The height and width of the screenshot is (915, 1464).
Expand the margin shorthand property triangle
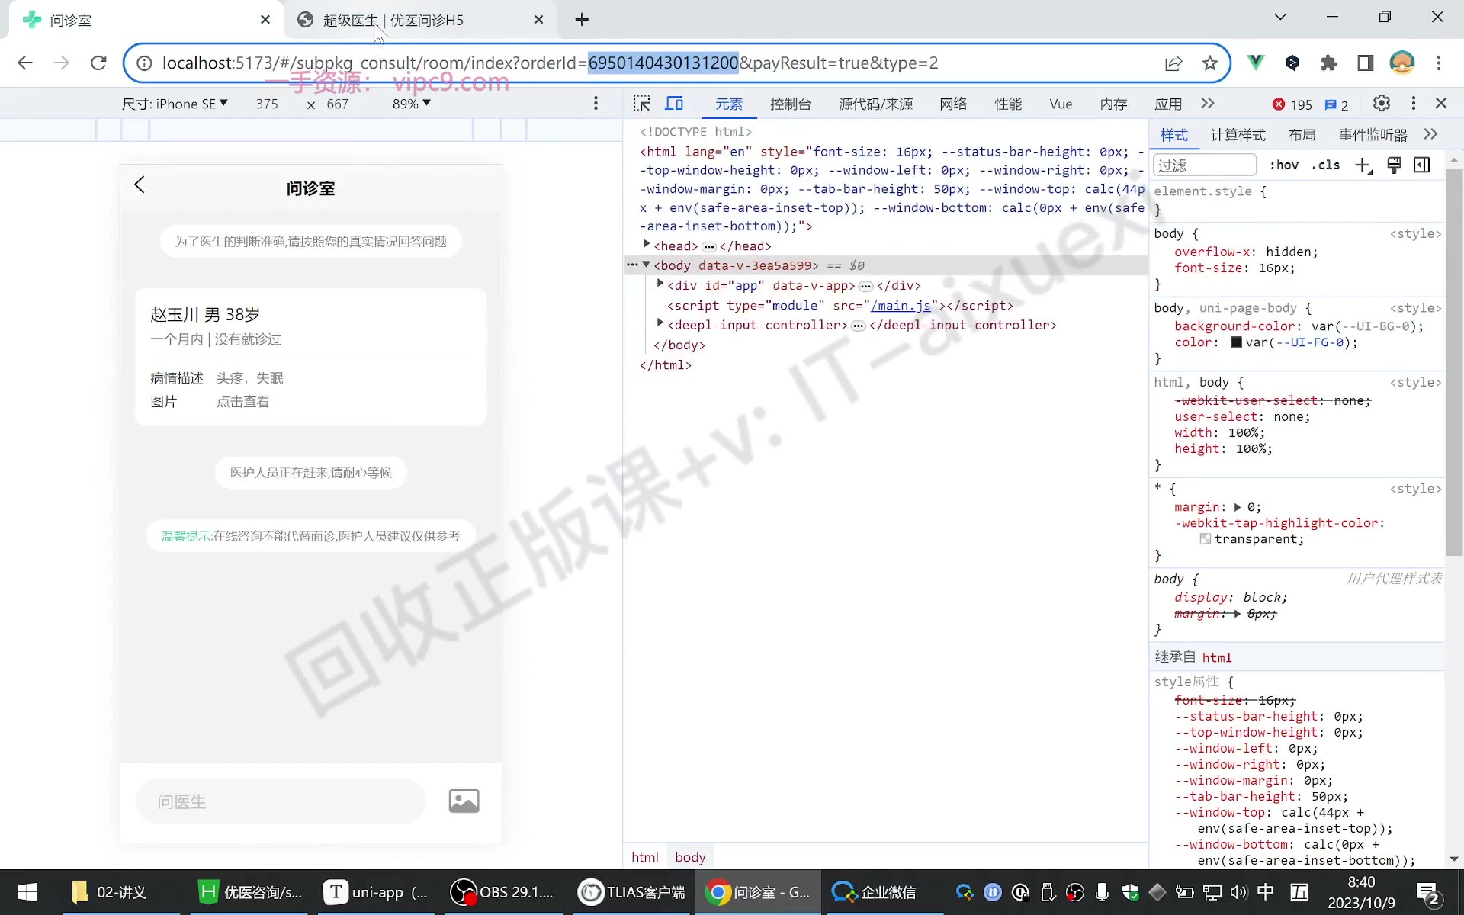1237,507
